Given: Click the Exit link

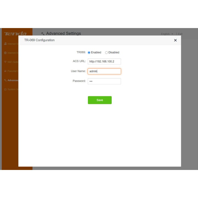Looking at the screenshot, I should tap(180, 34).
